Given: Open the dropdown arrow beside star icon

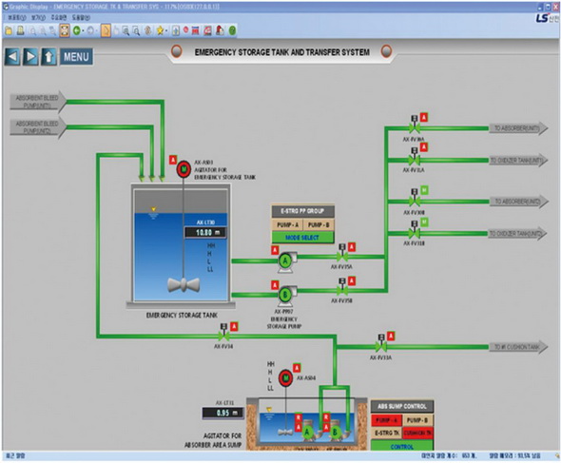Looking at the screenshot, I should point(166,31).
